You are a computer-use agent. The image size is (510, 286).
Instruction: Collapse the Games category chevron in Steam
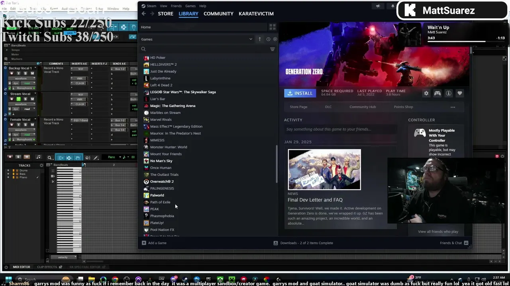(251, 39)
